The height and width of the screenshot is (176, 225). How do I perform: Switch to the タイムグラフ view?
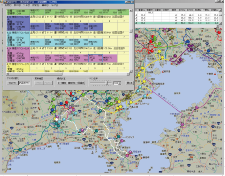click(12, 83)
